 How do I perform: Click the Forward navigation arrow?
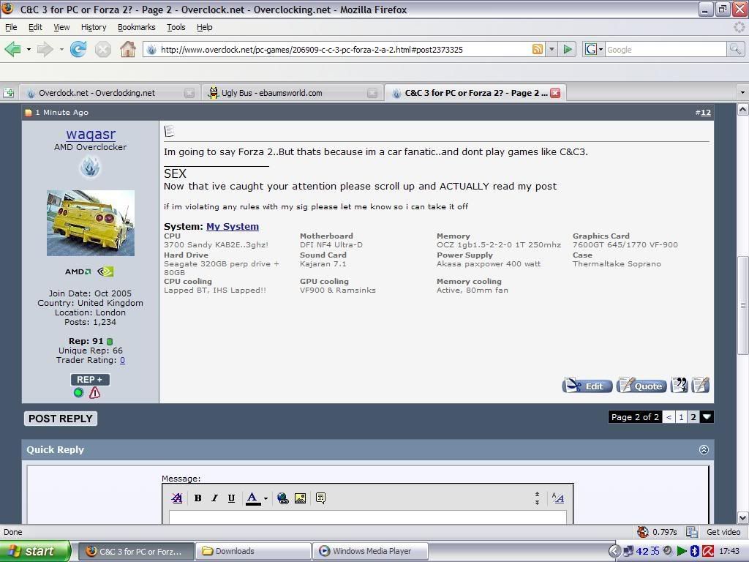(x=45, y=49)
